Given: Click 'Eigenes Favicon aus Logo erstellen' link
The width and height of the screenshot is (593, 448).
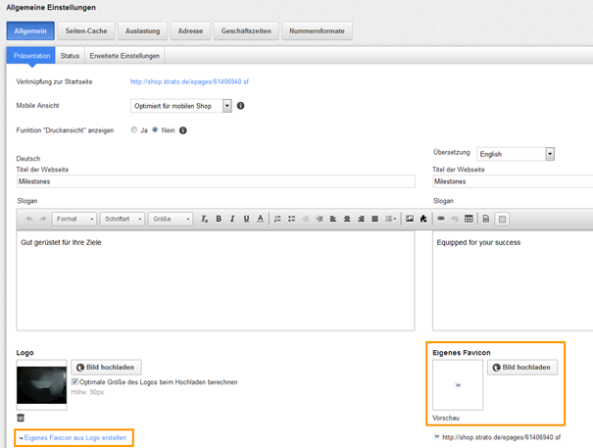Looking at the screenshot, I should tap(76, 437).
